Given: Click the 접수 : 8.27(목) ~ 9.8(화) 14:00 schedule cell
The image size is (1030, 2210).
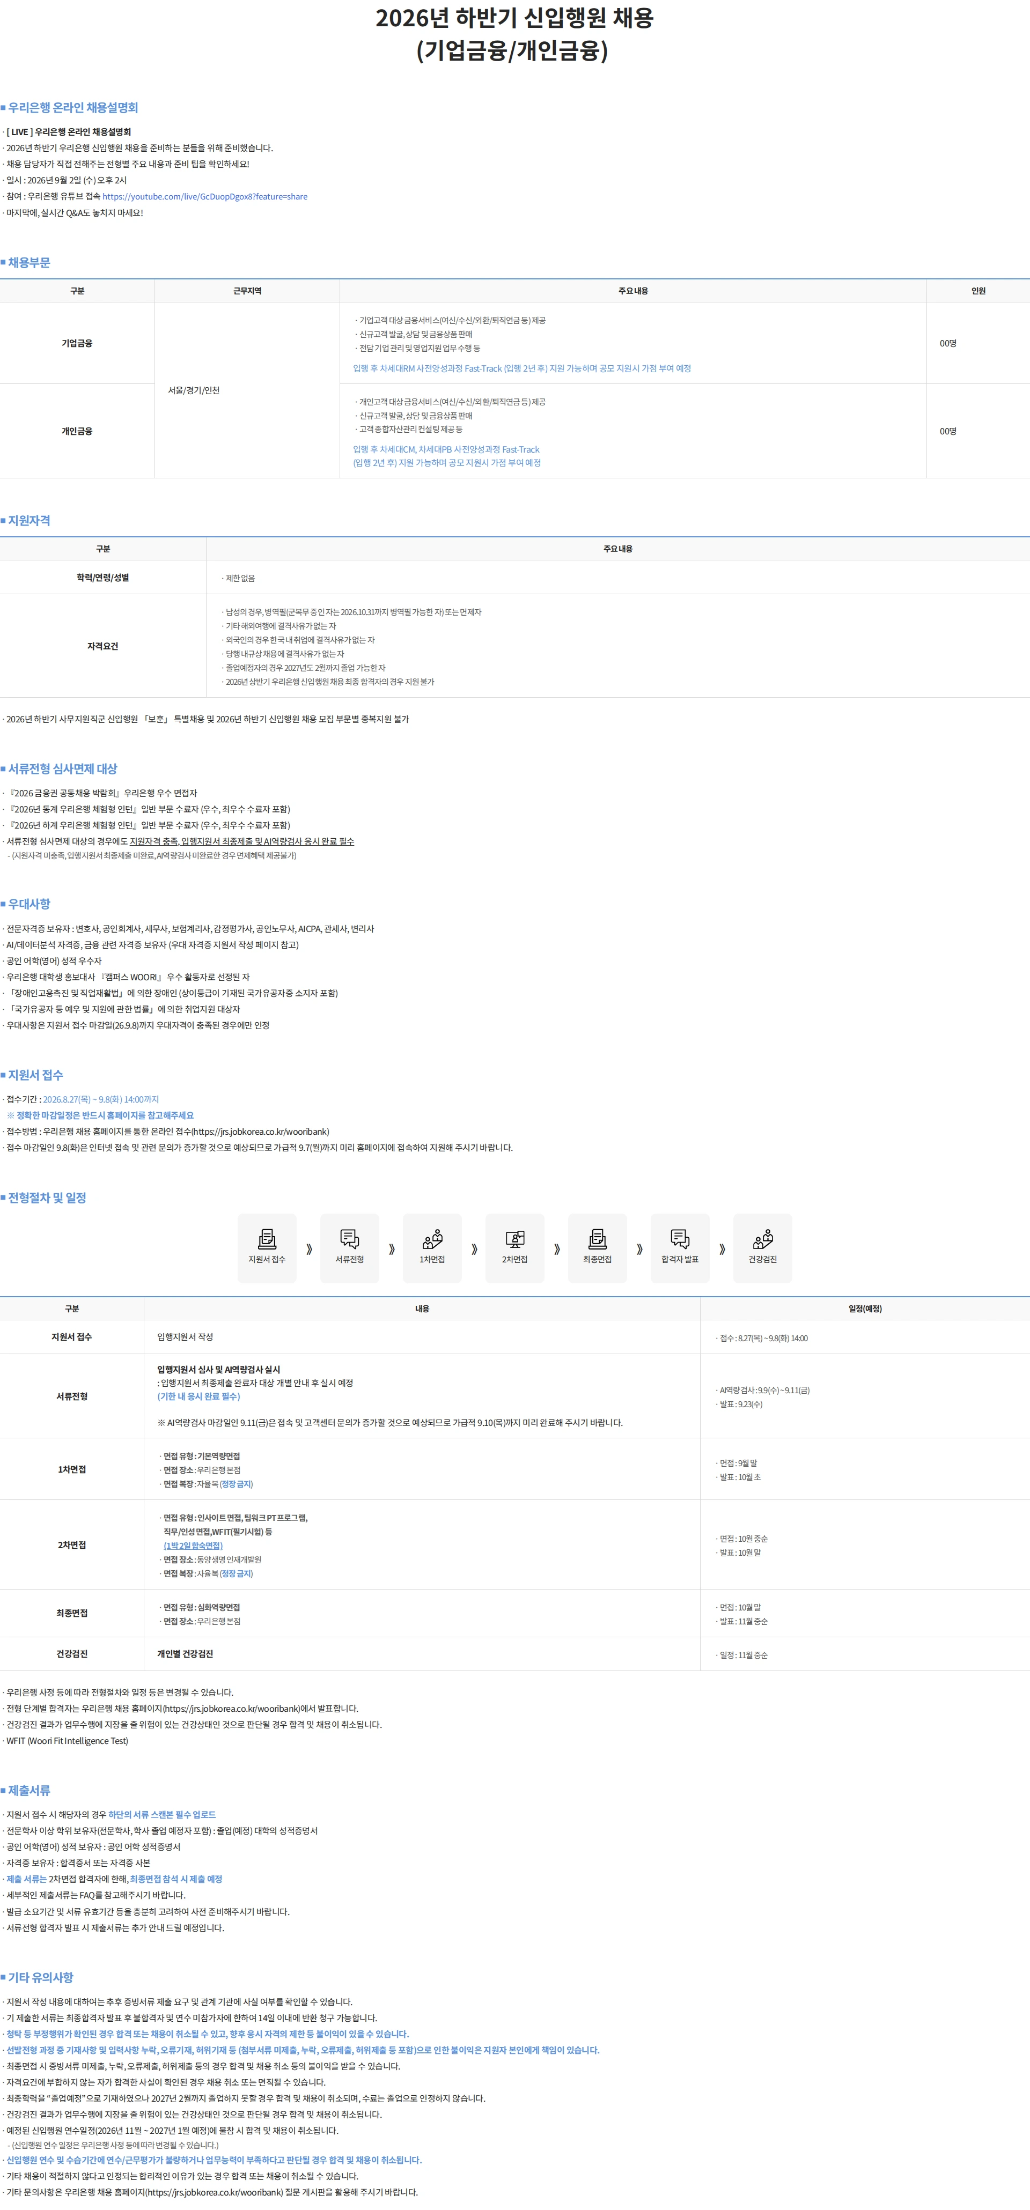Looking at the screenshot, I should 763,1339.
